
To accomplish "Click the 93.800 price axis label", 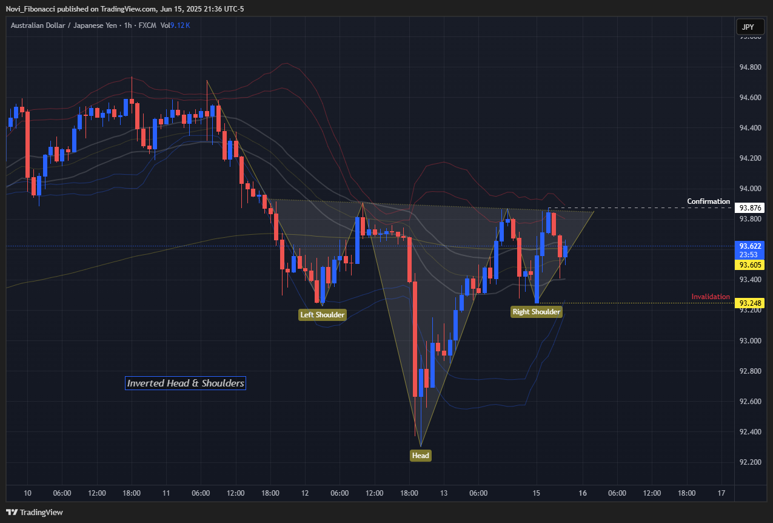I will (x=751, y=219).
